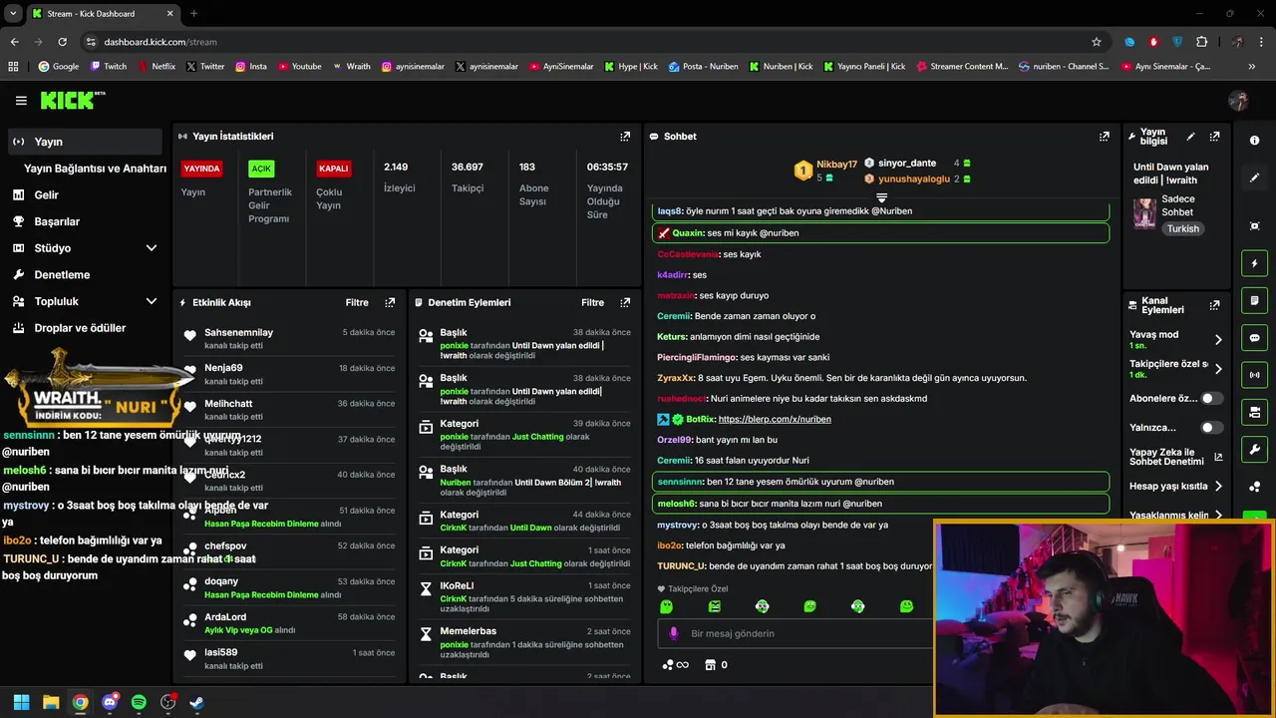Screen dimensions: 1276x718
Task: Open the hamburger menu beside Kick logo
Action: (x=21, y=101)
